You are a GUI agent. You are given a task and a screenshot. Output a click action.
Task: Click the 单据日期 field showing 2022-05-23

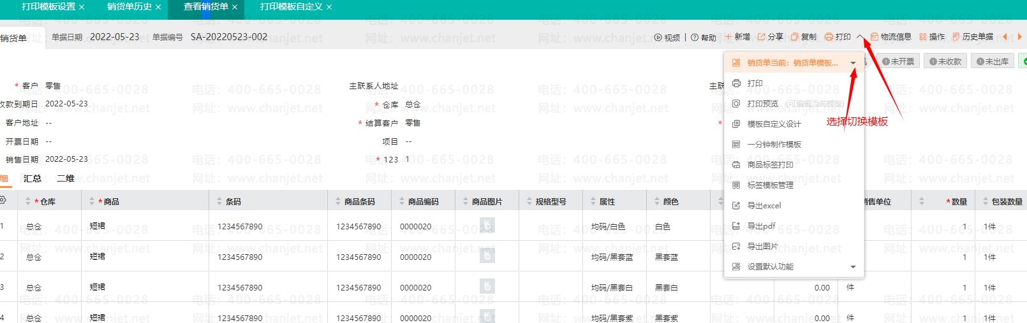(114, 37)
